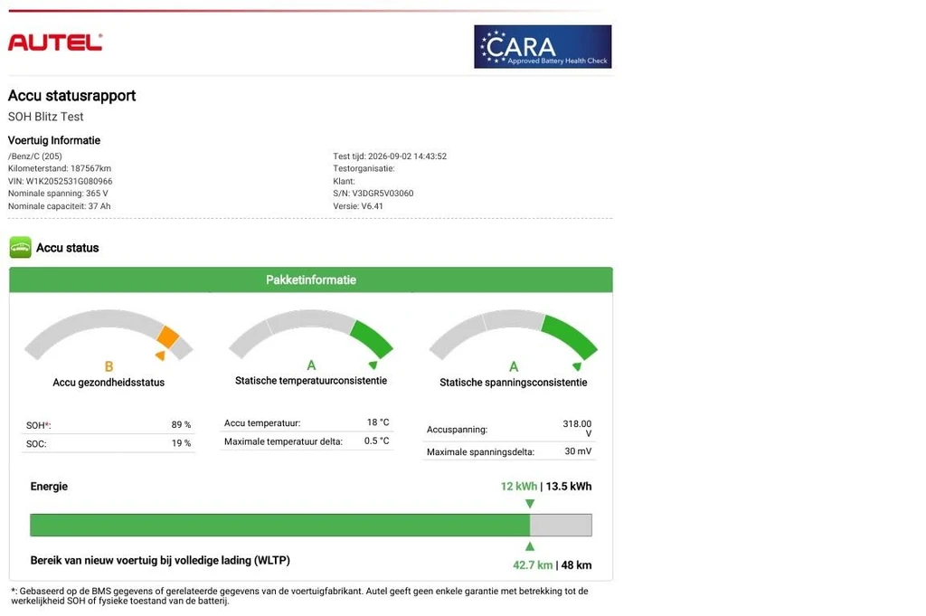Screen dimensions: 926x616
Task: Click the Nominale capaciteit: 37 Ah line
Action: pos(59,206)
